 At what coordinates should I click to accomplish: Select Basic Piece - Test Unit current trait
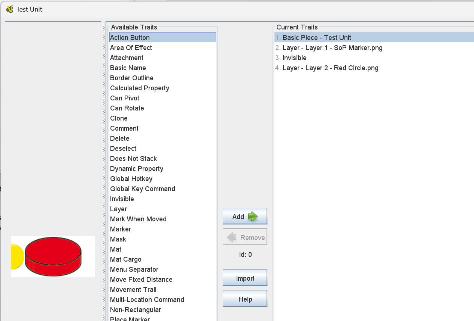(x=317, y=38)
